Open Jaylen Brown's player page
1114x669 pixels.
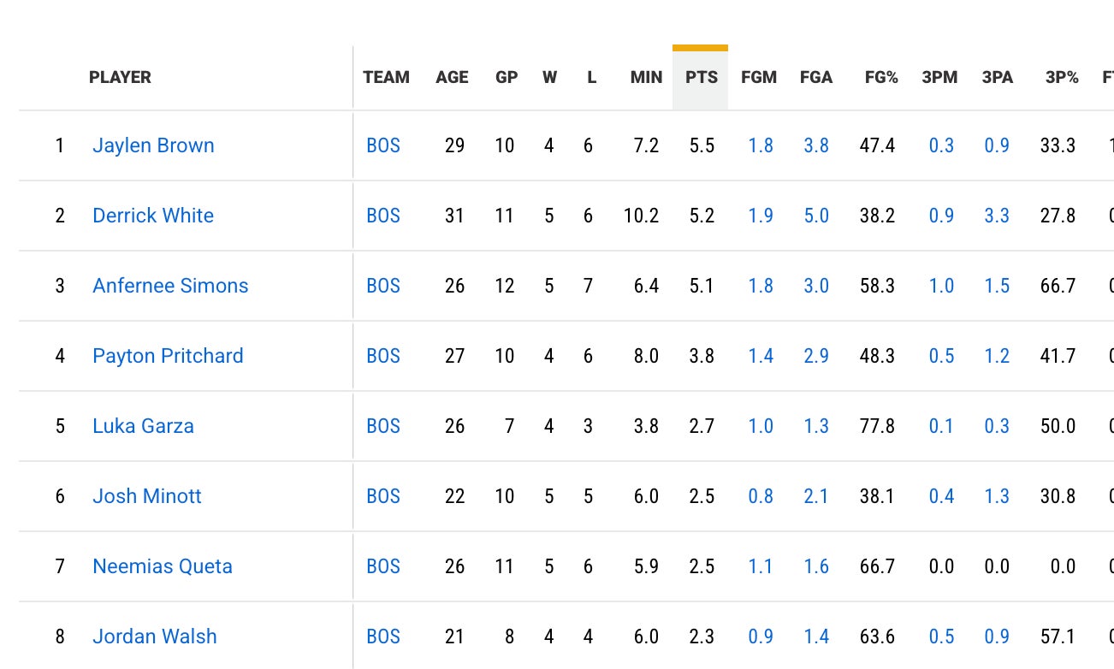153,145
